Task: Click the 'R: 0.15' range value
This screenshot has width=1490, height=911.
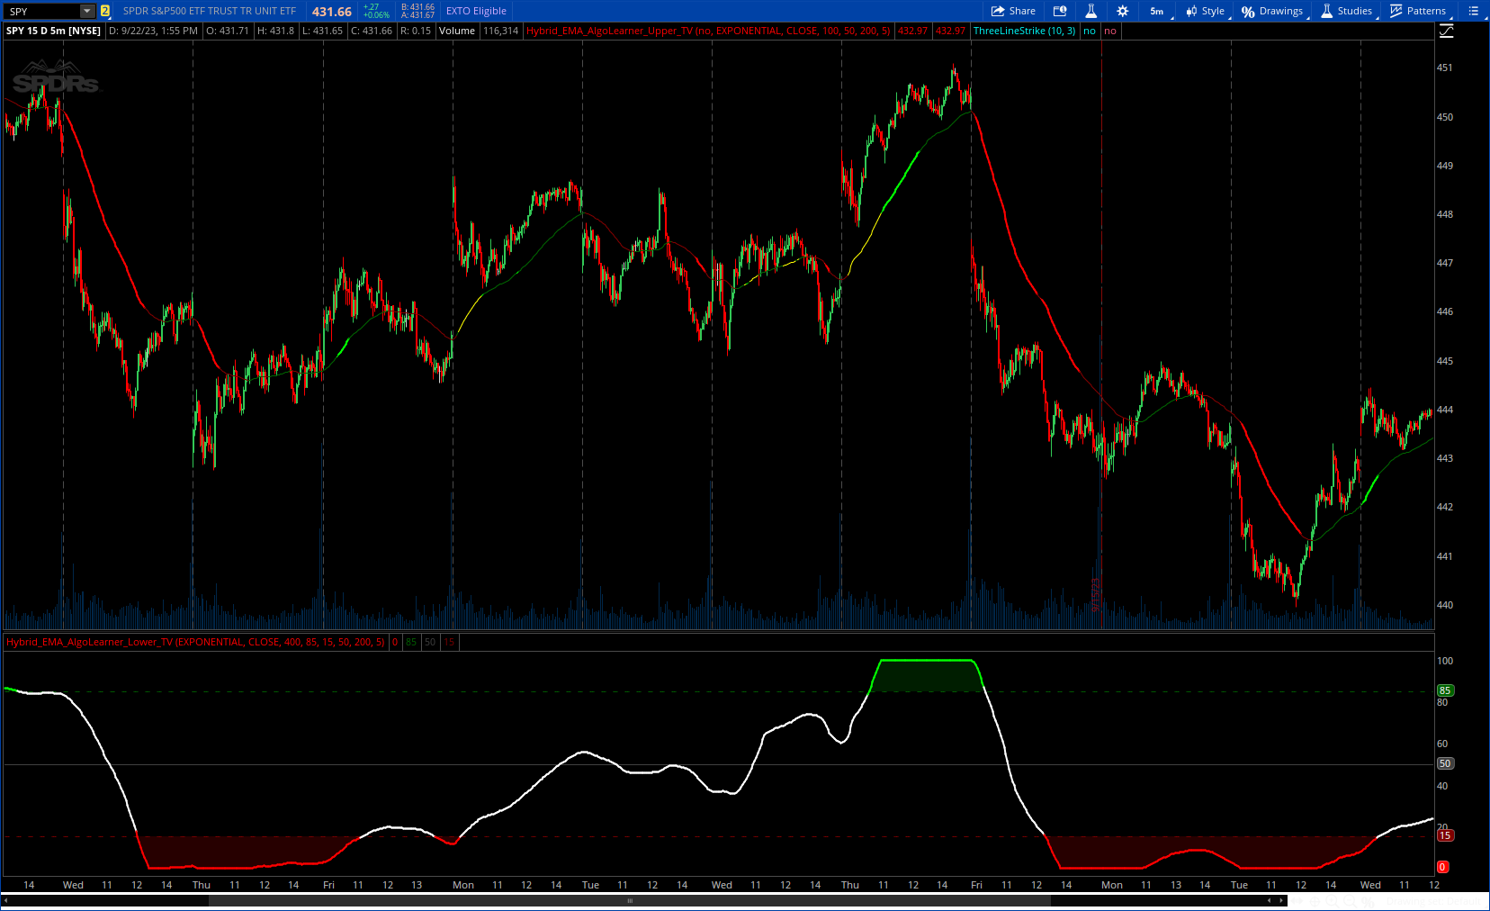Action: click(x=416, y=31)
